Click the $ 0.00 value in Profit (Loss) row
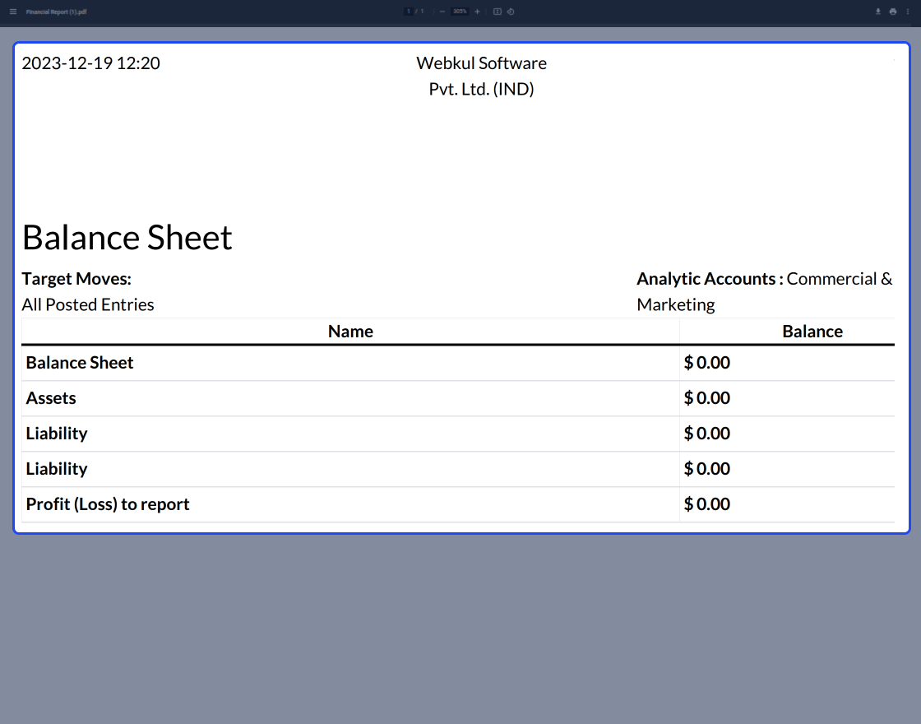 [x=707, y=504]
